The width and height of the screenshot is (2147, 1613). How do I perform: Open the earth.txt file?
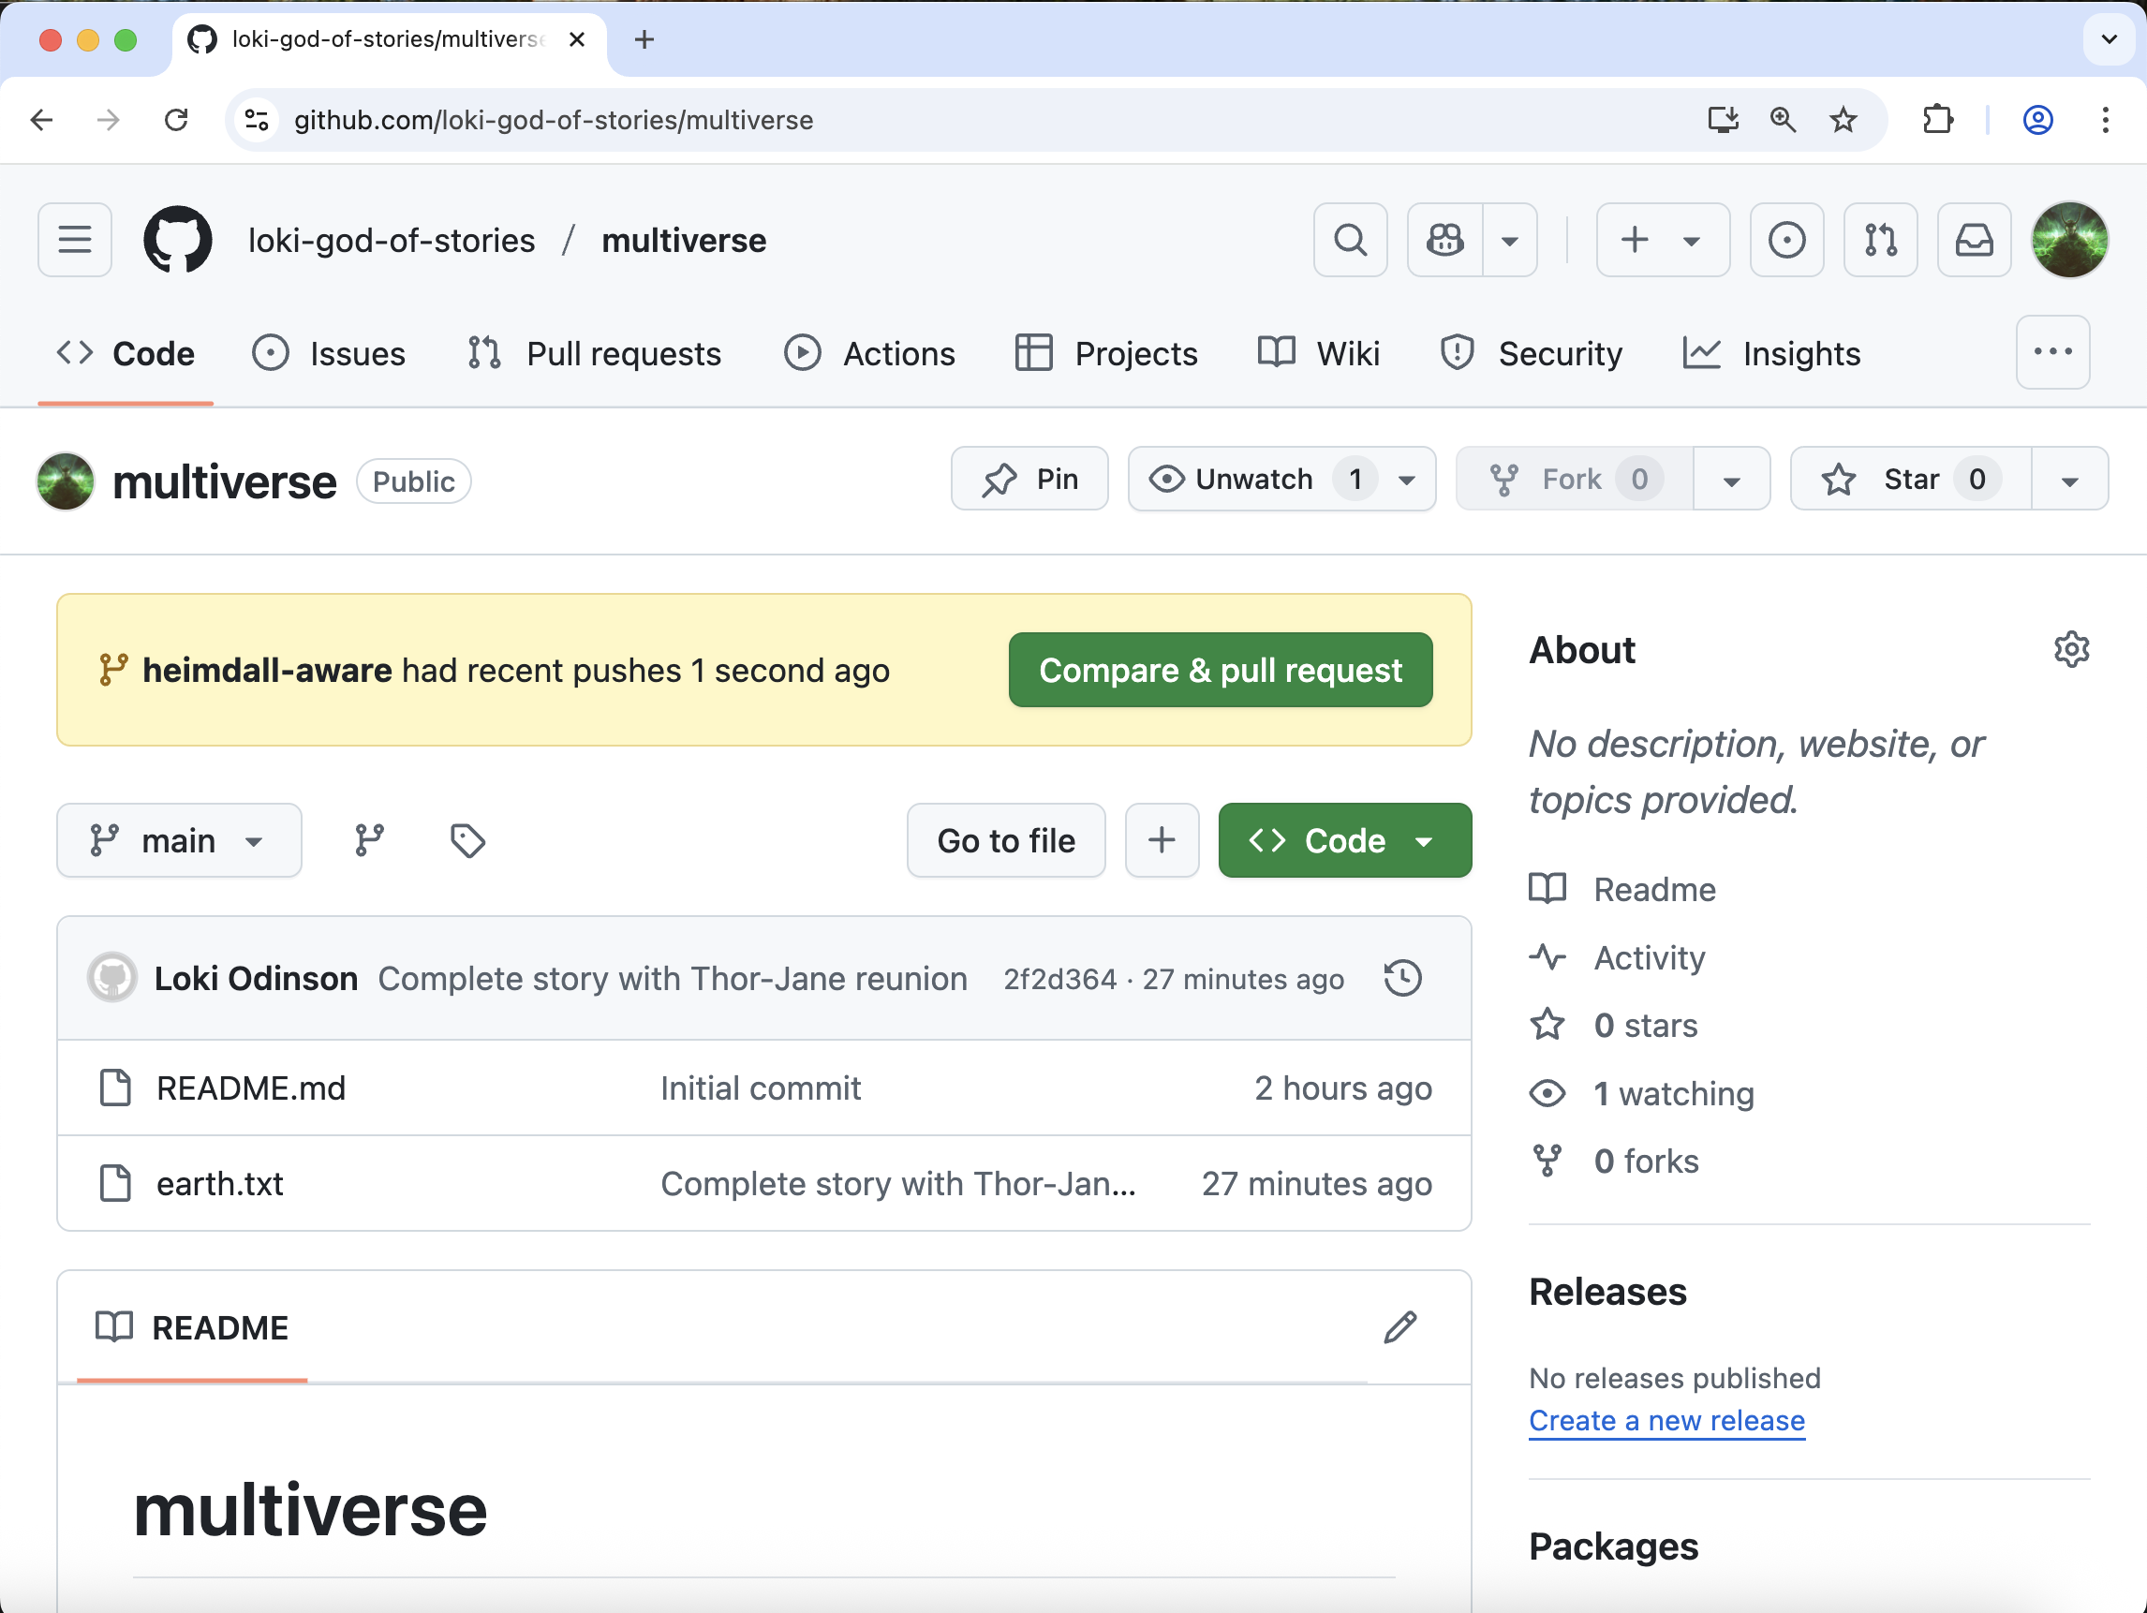(x=219, y=1184)
